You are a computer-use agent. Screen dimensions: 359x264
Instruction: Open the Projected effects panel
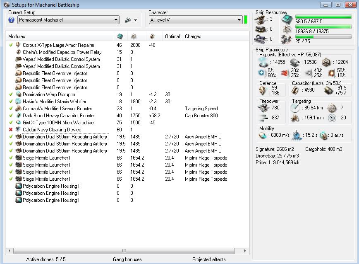point(209,259)
